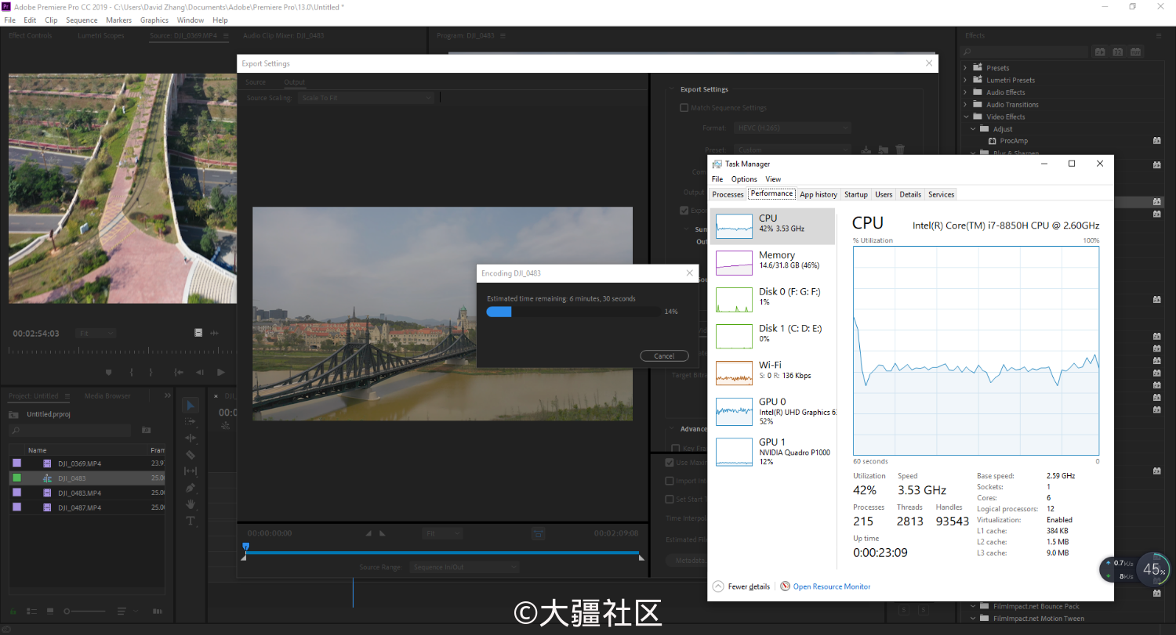The width and height of the screenshot is (1176, 635).
Task: Click Step Back one frame in Source monitor
Action: (x=200, y=372)
